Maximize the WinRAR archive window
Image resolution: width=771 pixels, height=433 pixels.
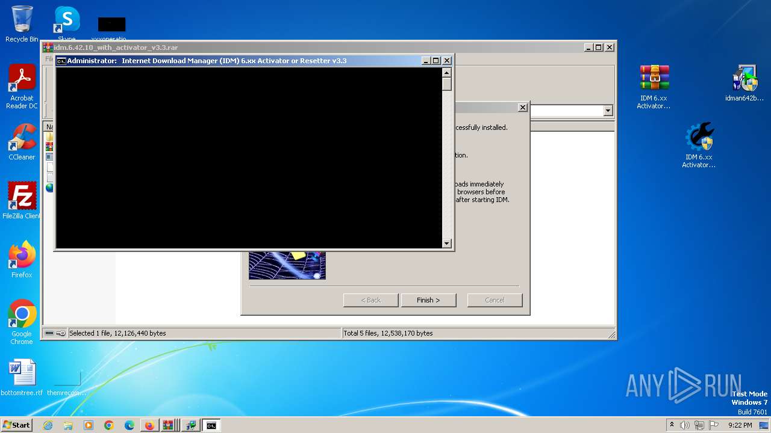599,48
